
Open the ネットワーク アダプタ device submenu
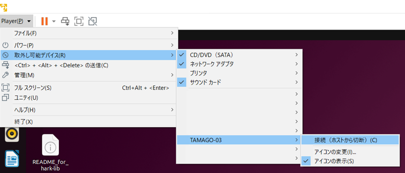pos(239,64)
